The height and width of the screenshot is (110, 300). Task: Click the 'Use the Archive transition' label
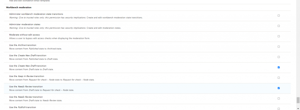coord(23,45)
